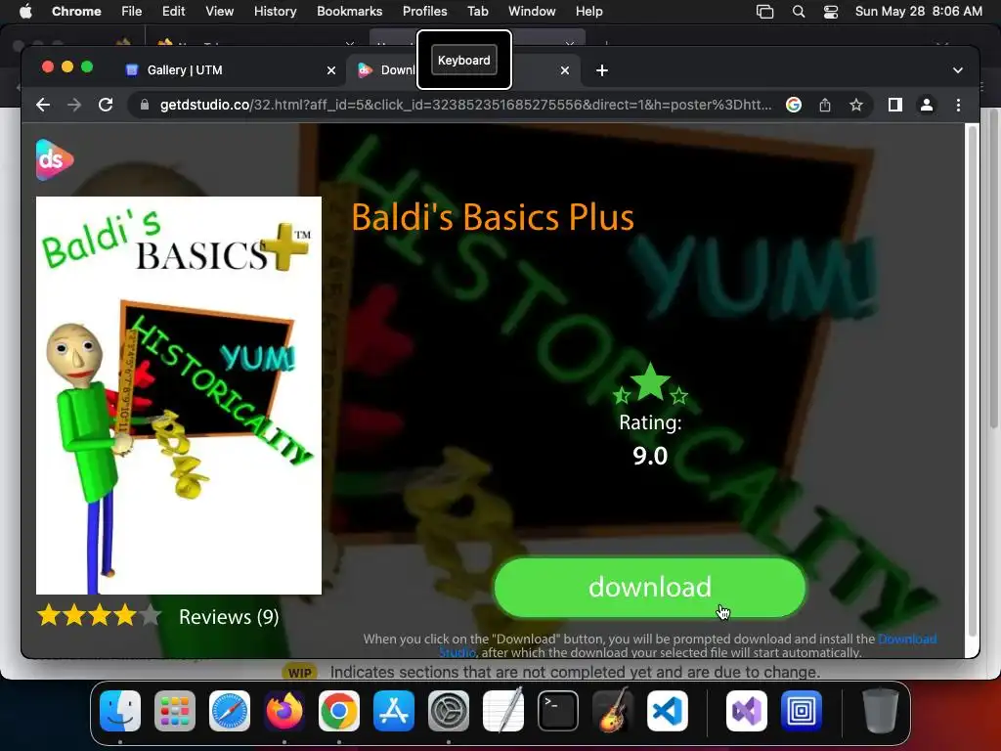Open the Bookmarks menu

click(x=349, y=11)
